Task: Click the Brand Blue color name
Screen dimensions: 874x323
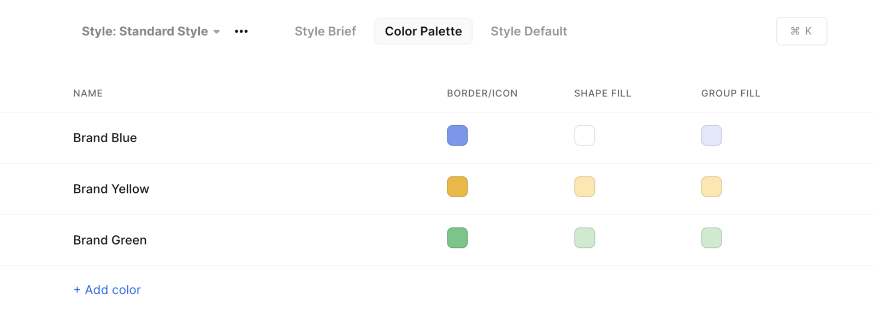Action: tap(105, 138)
